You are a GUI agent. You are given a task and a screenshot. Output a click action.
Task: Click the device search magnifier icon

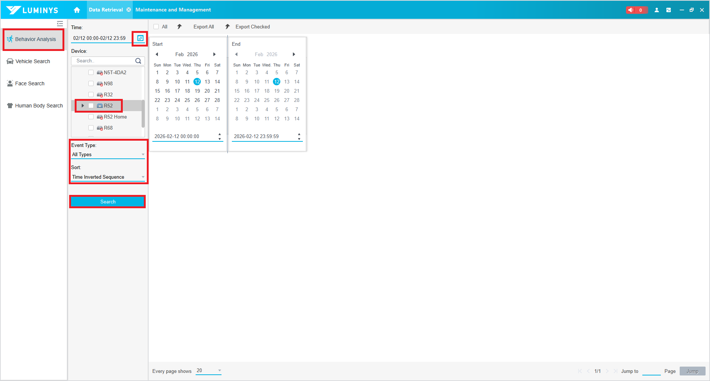[x=138, y=61]
